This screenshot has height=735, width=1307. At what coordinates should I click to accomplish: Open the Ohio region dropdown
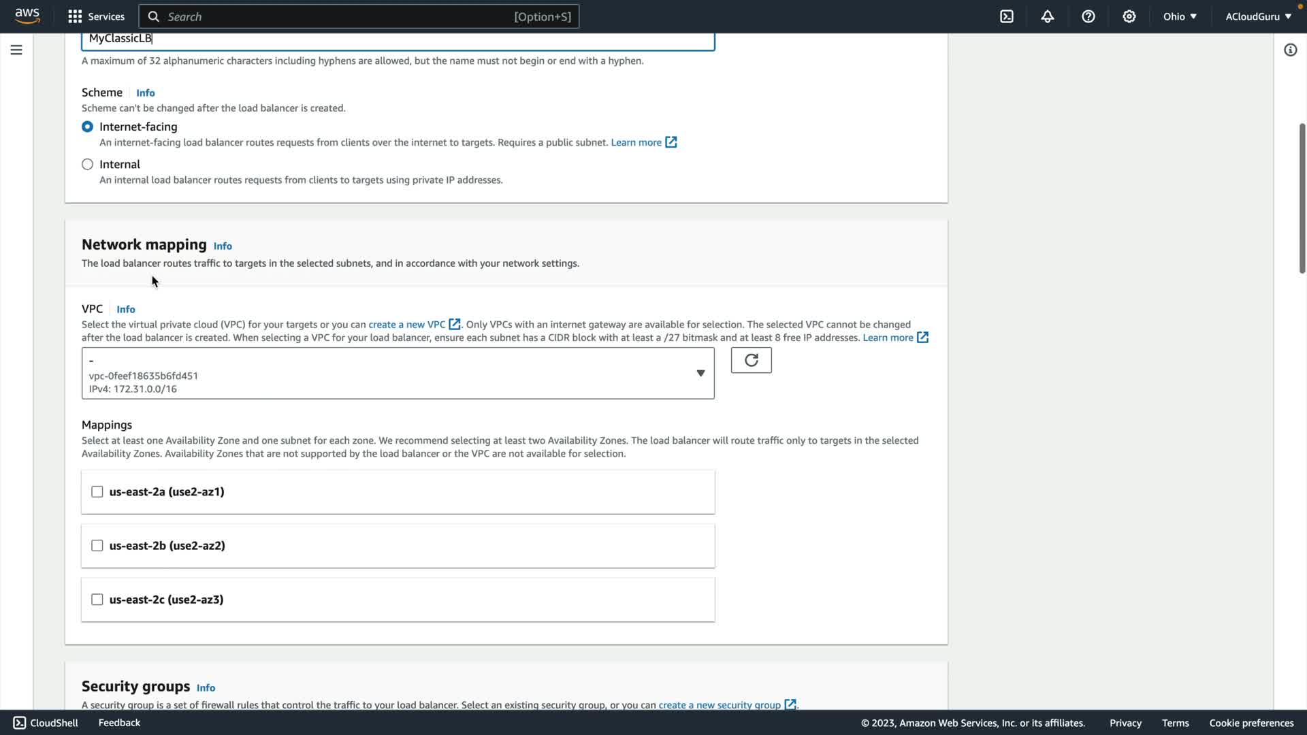coord(1180,16)
